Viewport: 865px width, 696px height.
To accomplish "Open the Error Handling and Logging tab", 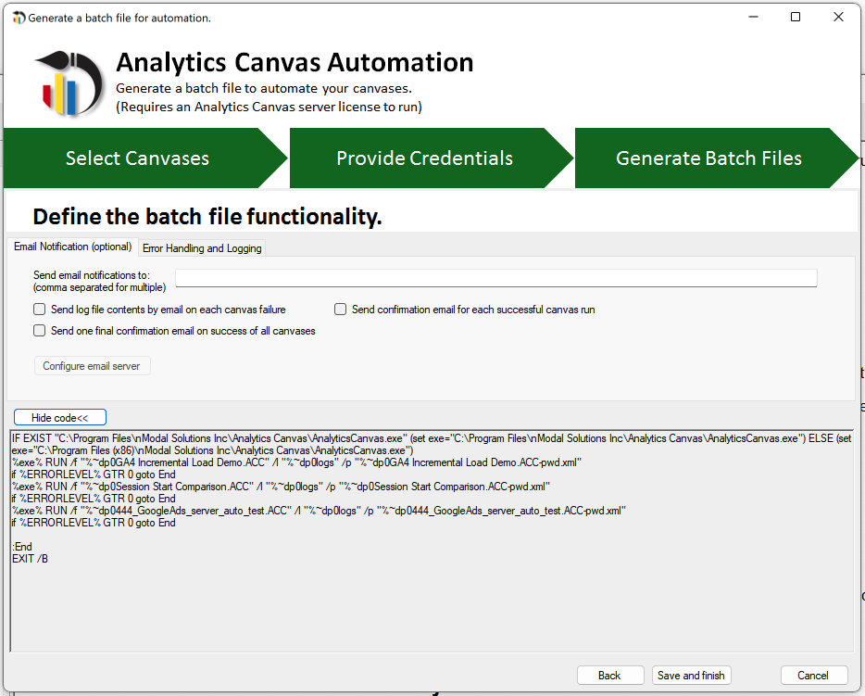I will [x=202, y=248].
